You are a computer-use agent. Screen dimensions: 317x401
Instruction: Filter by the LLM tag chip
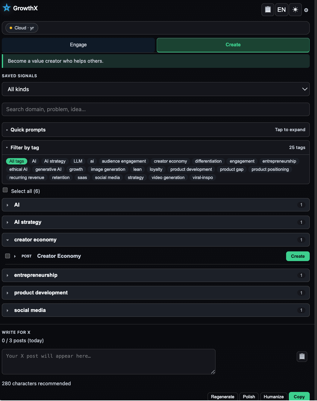pyautogui.click(x=78, y=161)
